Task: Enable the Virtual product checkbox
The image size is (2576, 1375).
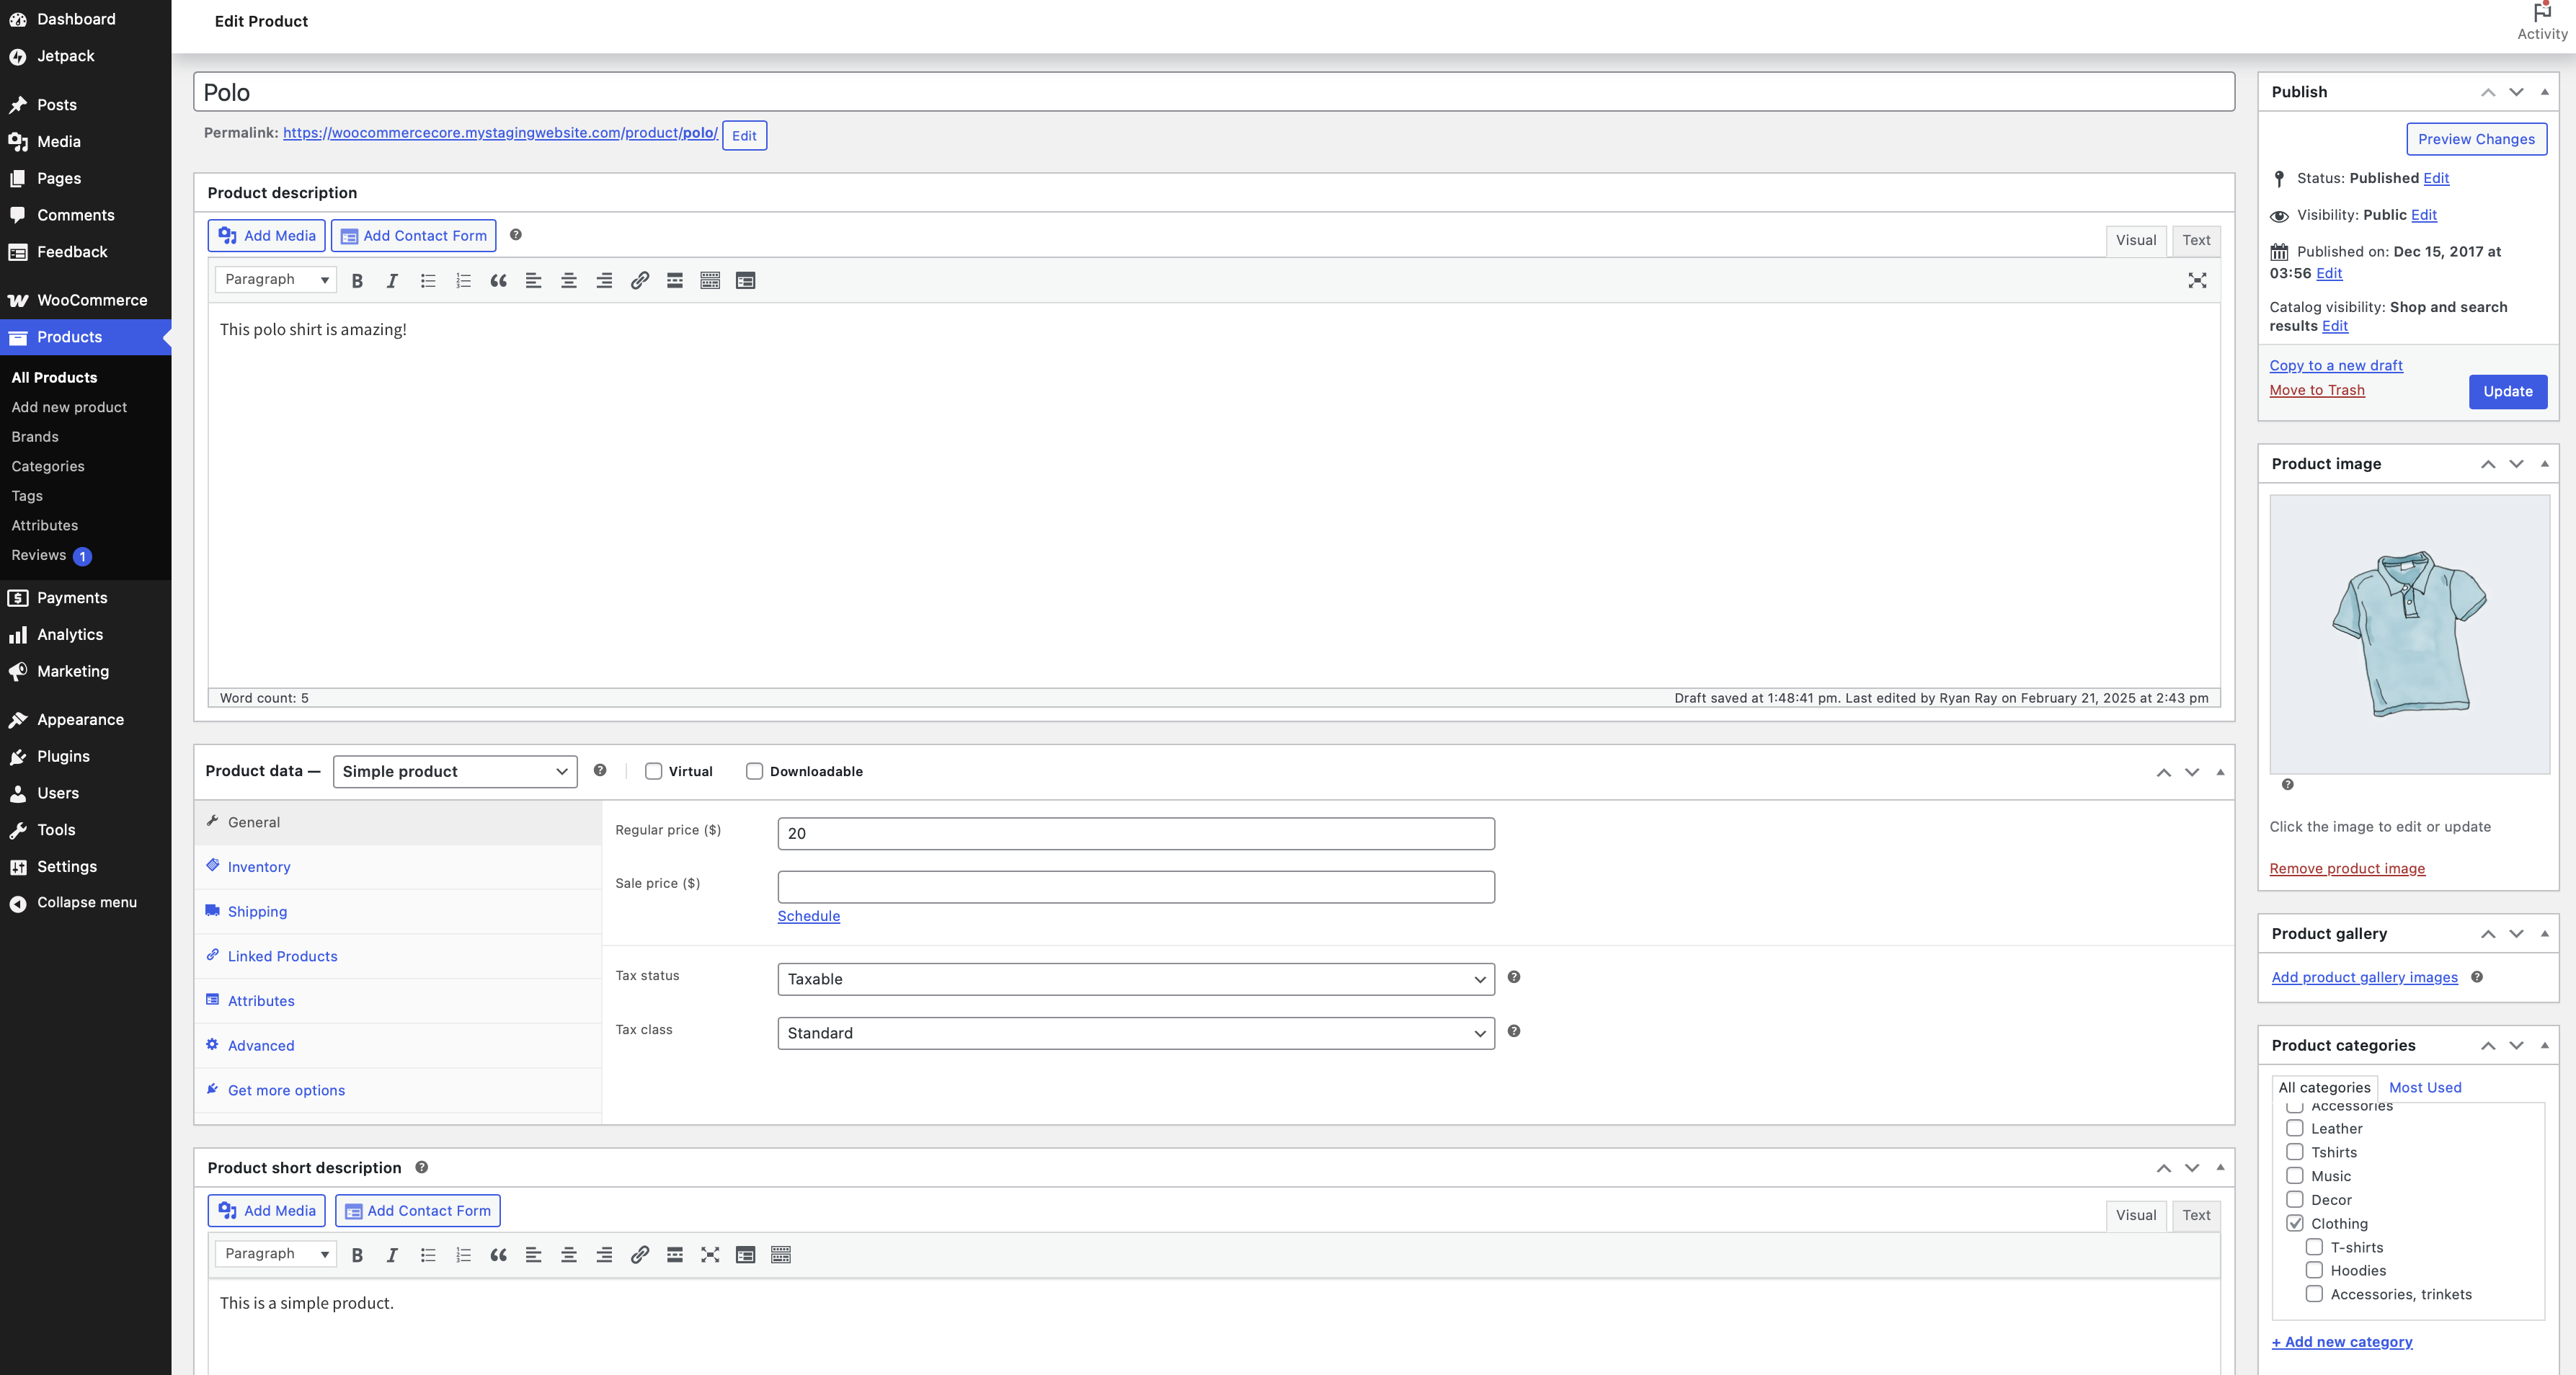Action: [653, 771]
